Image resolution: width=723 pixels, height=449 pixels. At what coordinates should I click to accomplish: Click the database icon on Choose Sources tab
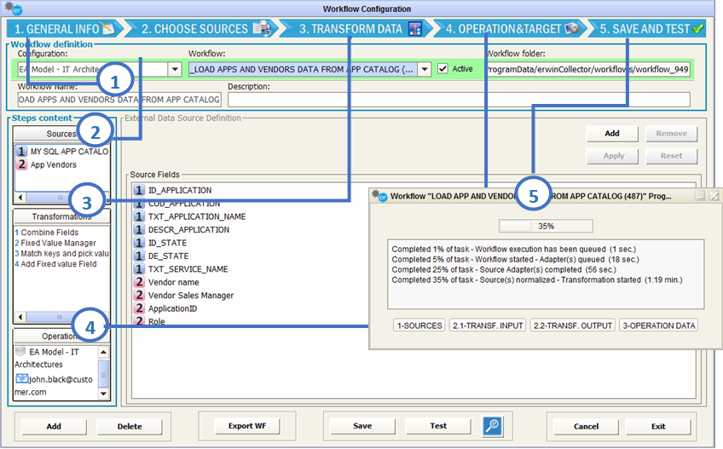click(x=262, y=29)
